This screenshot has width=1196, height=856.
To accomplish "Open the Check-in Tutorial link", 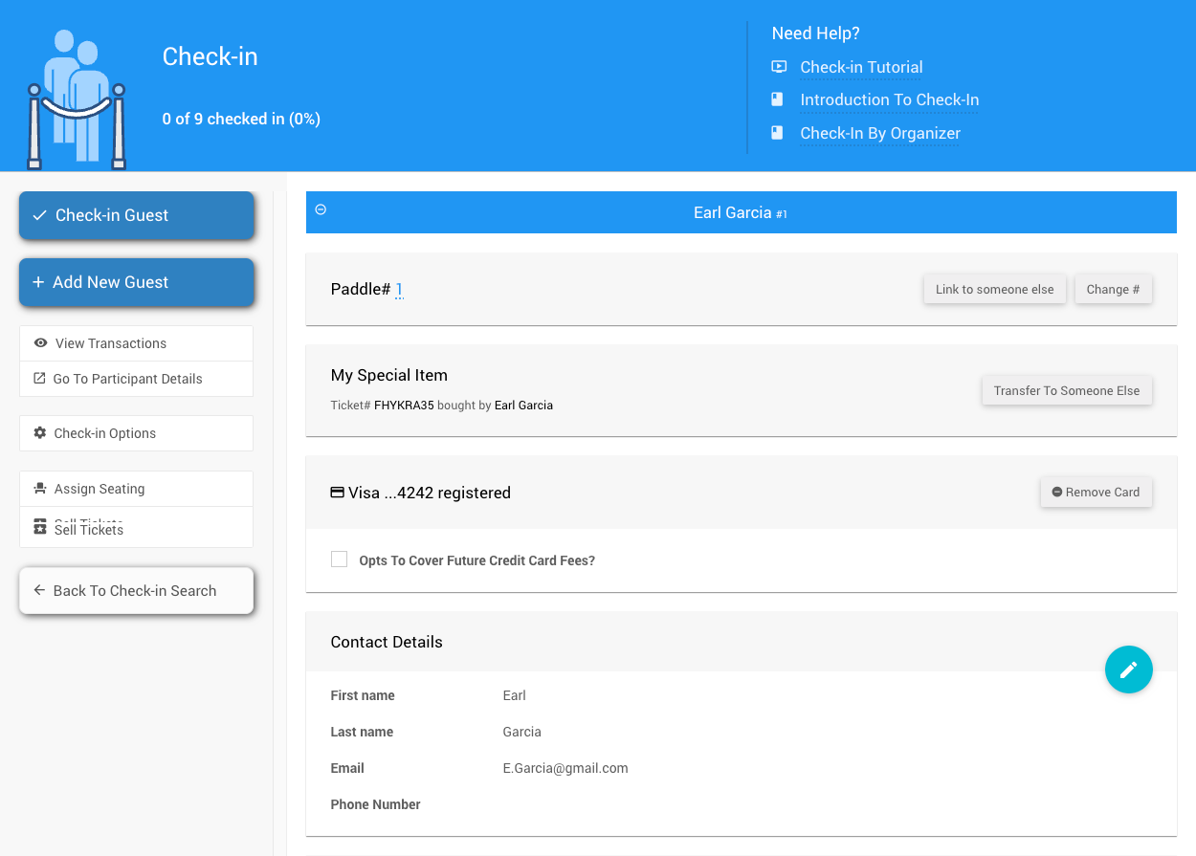I will [861, 67].
